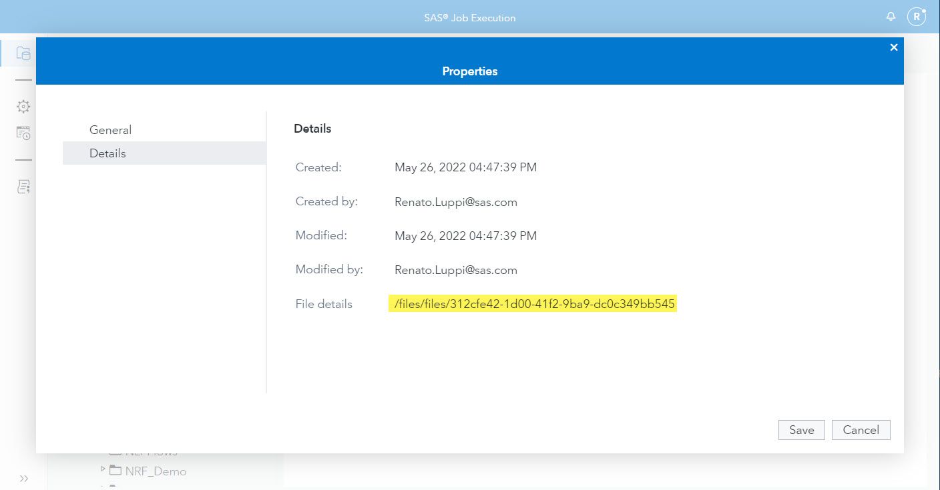Close the Properties dialog with the X
The image size is (940, 490).
(894, 47)
